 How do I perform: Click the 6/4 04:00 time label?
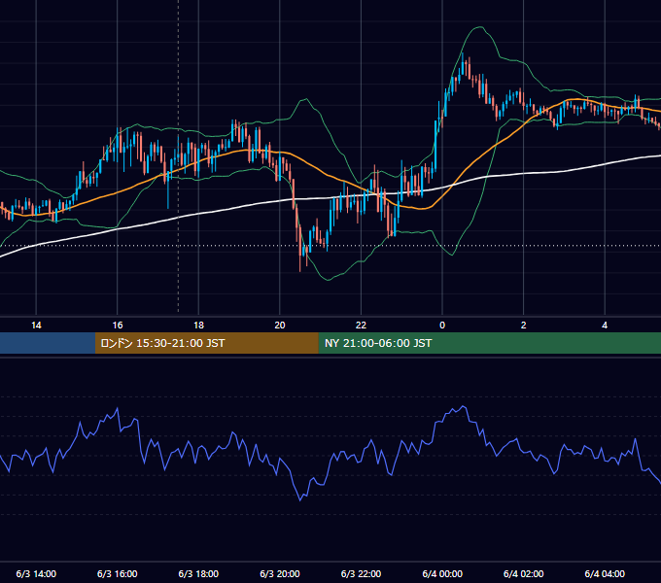[x=605, y=573]
